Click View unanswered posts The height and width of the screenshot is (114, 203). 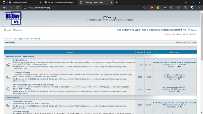pyautogui.click(x=14, y=39)
